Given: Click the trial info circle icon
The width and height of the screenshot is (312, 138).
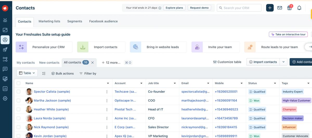Looking at the screenshot, I should pos(160,8).
